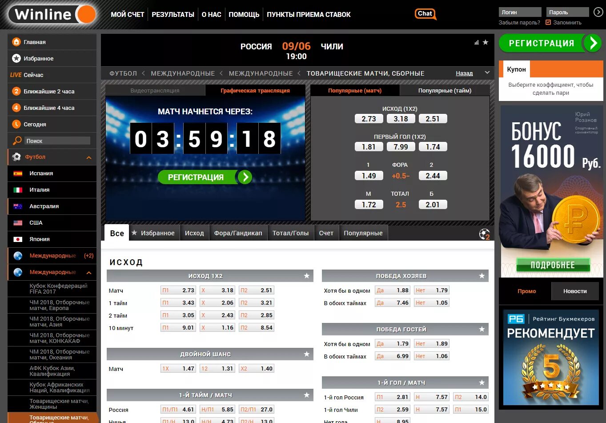Viewport: 606px width, 423px height.
Task: Collapse the Футбол section
Action: coord(89,157)
